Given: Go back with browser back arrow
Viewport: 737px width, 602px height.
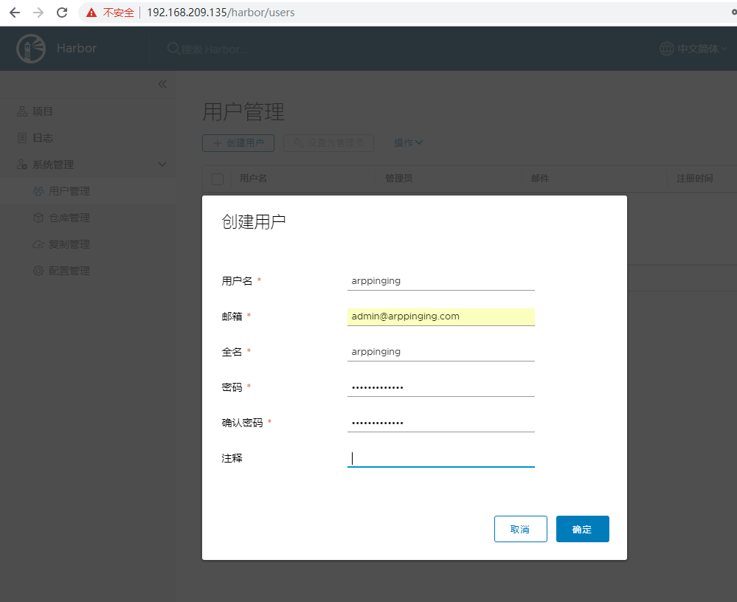Looking at the screenshot, I should click(15, 13).
